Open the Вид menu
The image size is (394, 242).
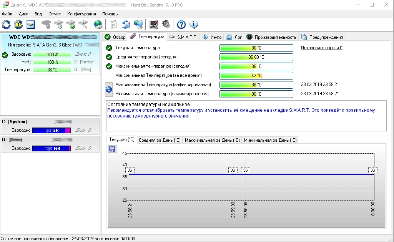coord(38,14)
